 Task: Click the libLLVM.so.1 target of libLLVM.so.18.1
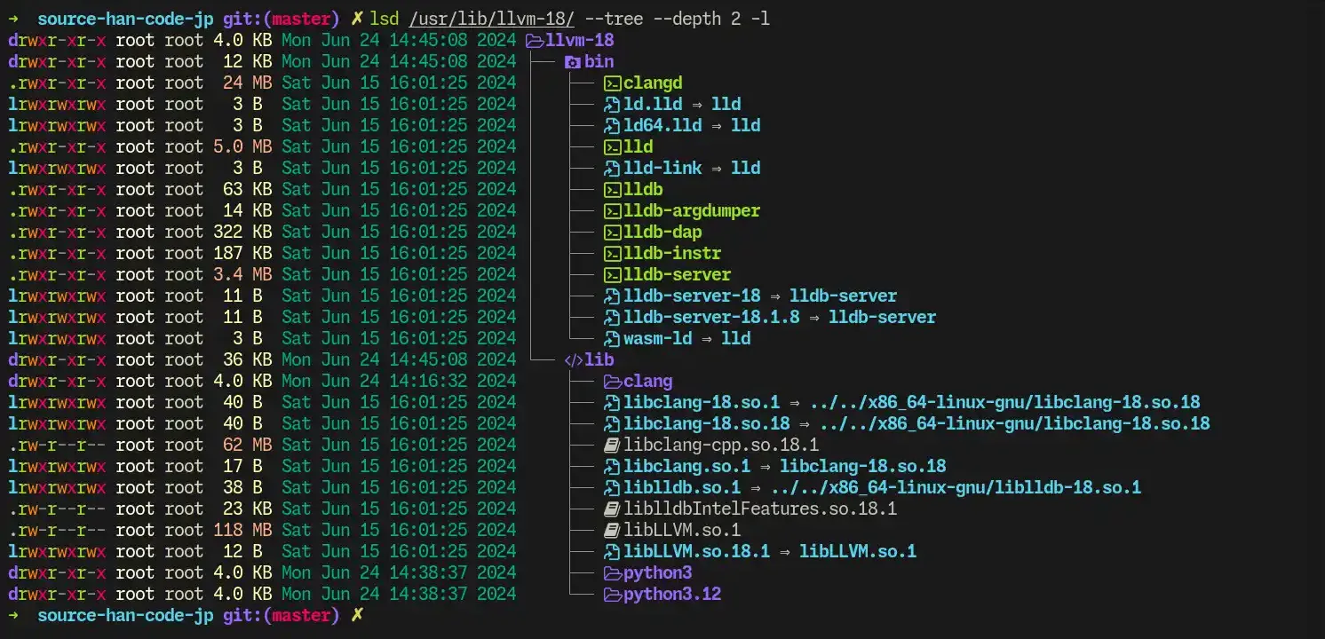(x=858, y=551)
